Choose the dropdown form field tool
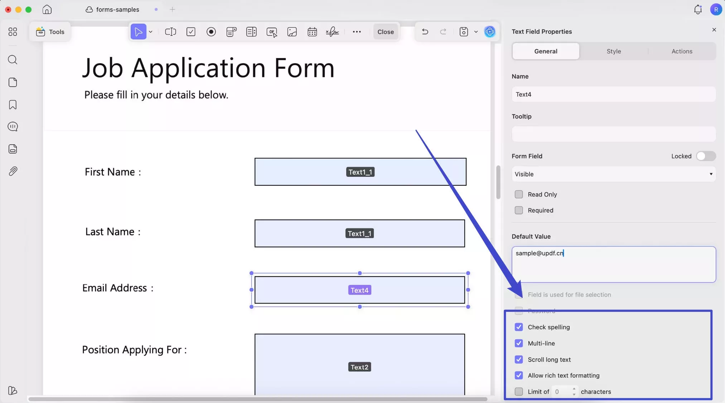This screenshot has width=725, height=403. (231, 32)
